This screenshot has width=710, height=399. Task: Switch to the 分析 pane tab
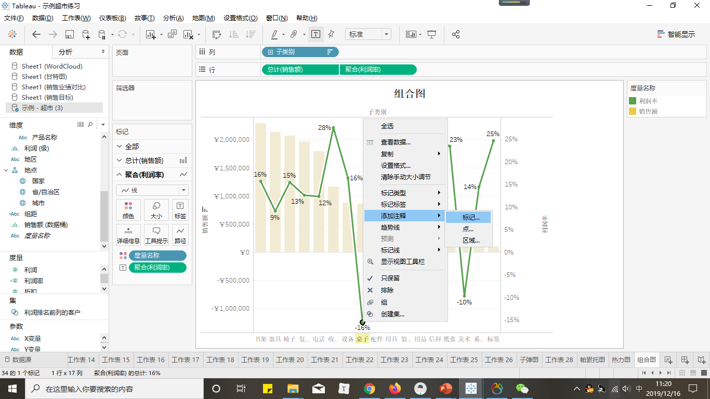[x=65, y=52]
